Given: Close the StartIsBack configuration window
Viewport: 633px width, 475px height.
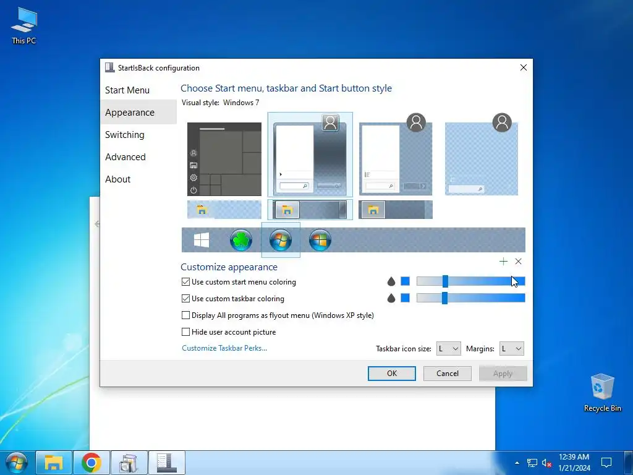Looking at the screenshot, I should tap(523, 67).
